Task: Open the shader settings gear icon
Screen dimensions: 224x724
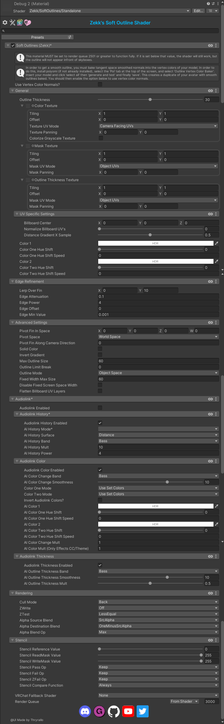Action: (5, 23)
